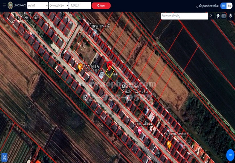This screenshot has width=235, height=163.
Task: Expand the district dropdown
Action: [58, 5]
